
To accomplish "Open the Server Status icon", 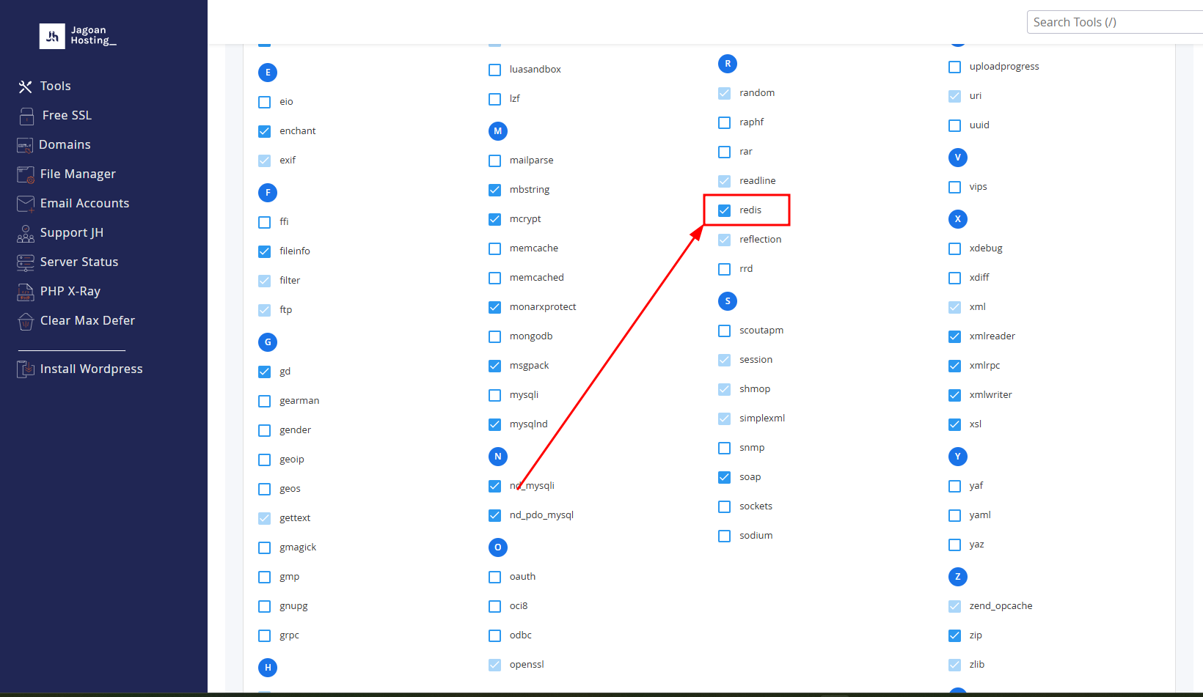I will click(x=26, y=262).
